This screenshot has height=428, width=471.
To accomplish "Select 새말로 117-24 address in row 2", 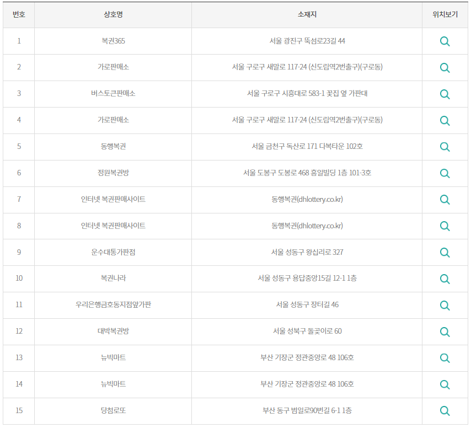I will (x=307, y=67).
